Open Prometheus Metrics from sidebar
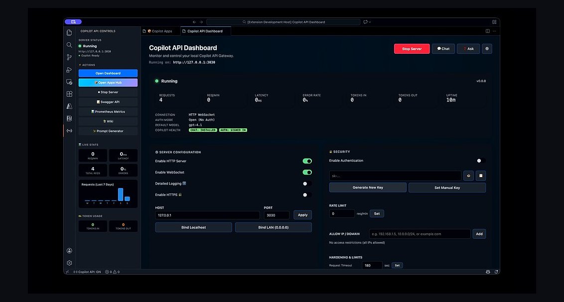Viewport: 564px width, 302px height. click(108, 111)
